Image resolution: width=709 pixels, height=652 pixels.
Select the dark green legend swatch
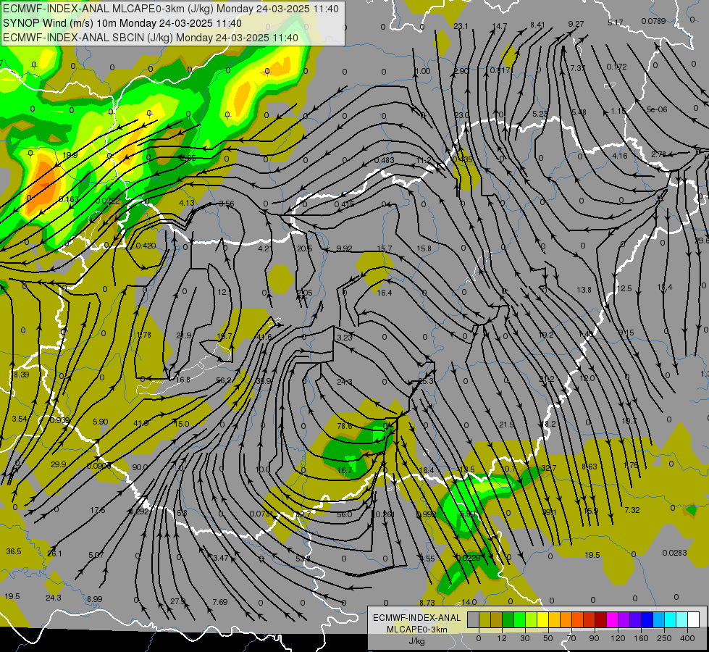pyautogui.click(x=508, y=620)
